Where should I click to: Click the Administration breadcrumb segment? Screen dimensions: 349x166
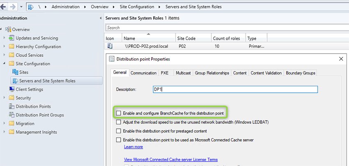(x=65, y=7)
